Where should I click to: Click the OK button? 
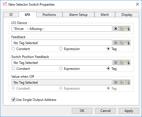pyautogui.click(x=82, y=111)
